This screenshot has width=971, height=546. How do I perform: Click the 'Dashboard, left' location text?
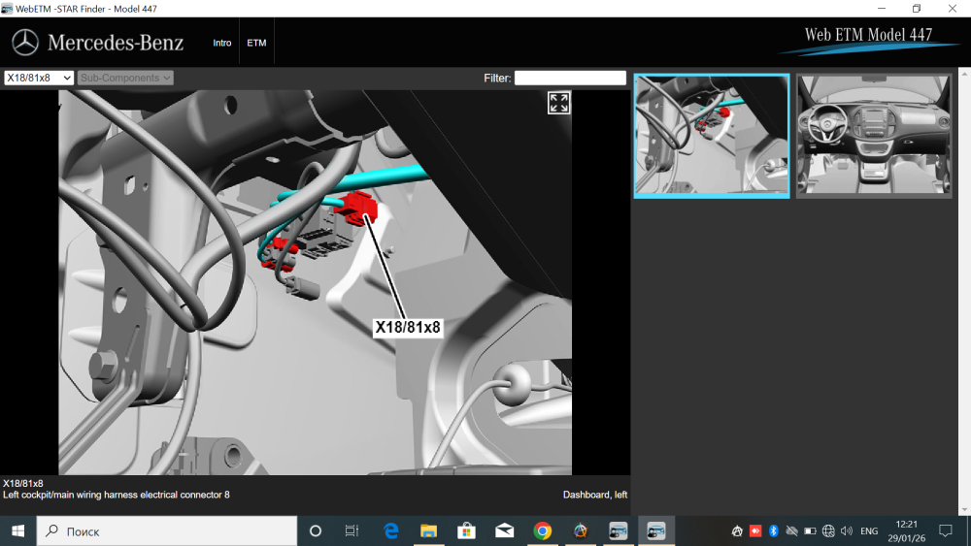594,495
